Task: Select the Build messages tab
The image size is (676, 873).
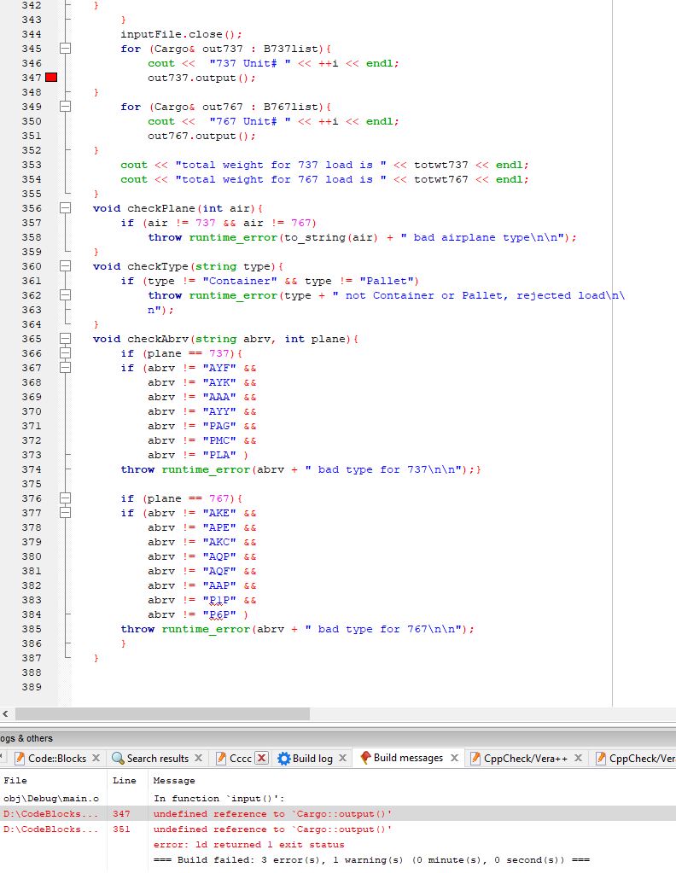Action: point(408,758)
